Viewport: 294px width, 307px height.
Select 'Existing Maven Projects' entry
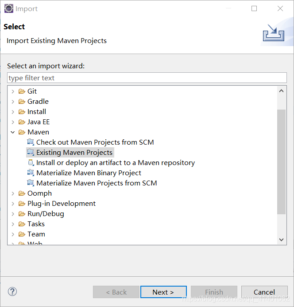74,152
